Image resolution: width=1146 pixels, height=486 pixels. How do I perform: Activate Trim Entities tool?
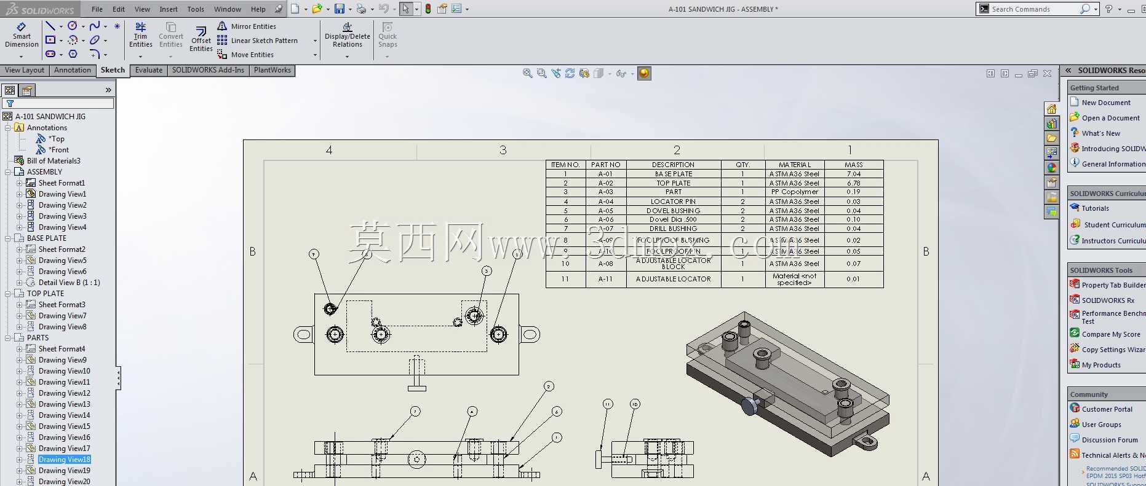[x=141, y=35]
